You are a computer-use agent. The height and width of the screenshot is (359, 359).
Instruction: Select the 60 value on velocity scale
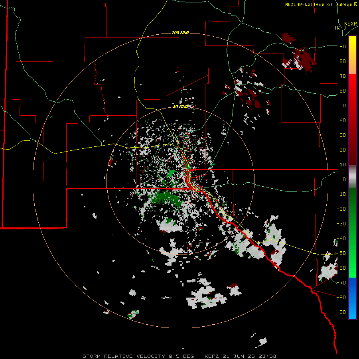(x=343, y=91)
